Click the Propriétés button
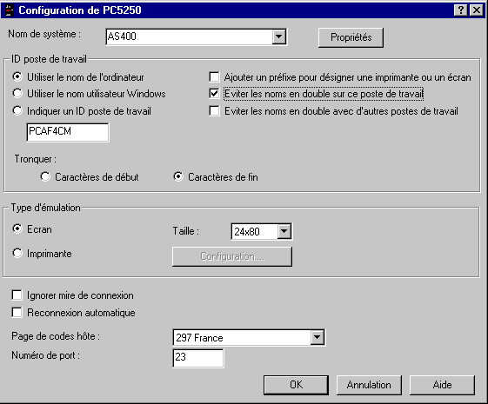Image resolution: width=488 pixels, height=404 pixels. [351, 37]
